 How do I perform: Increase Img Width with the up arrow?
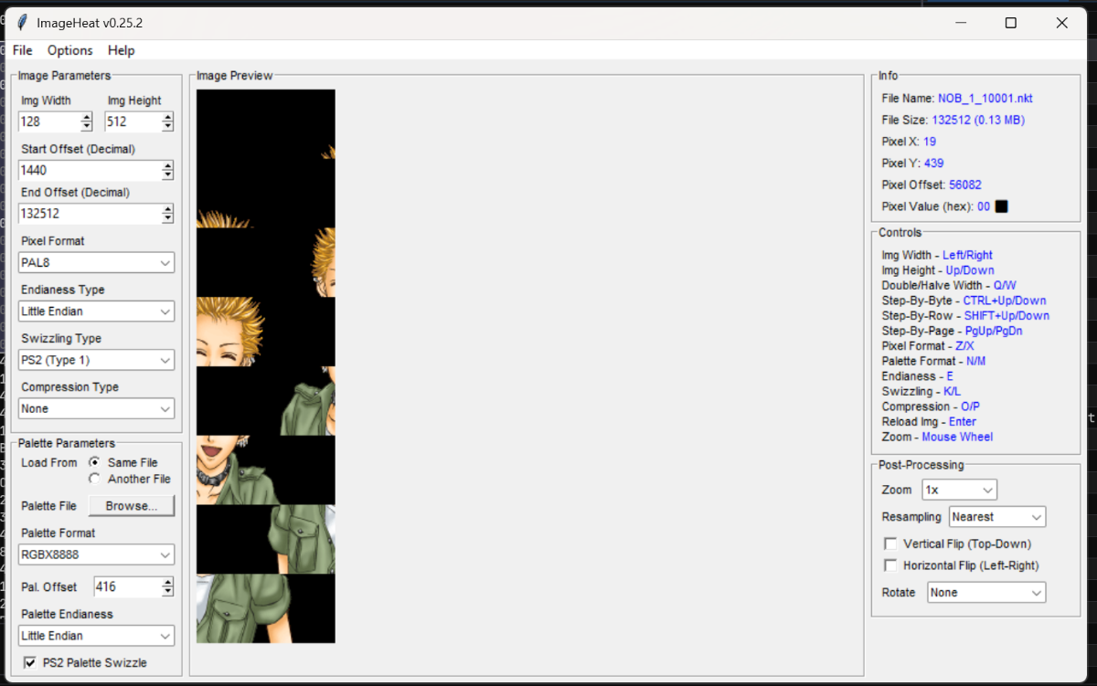[86, 118]
